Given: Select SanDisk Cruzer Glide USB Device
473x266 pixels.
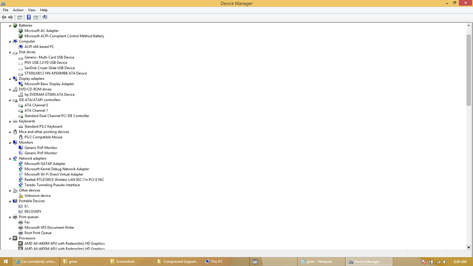Looking at the screenshot, I should pos(50,68).
